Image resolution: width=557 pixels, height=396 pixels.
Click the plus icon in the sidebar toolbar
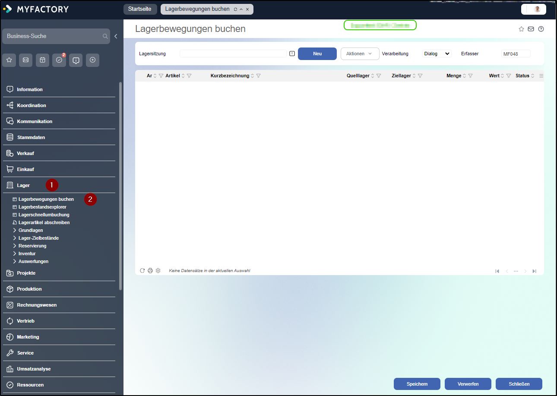[92, 60]
